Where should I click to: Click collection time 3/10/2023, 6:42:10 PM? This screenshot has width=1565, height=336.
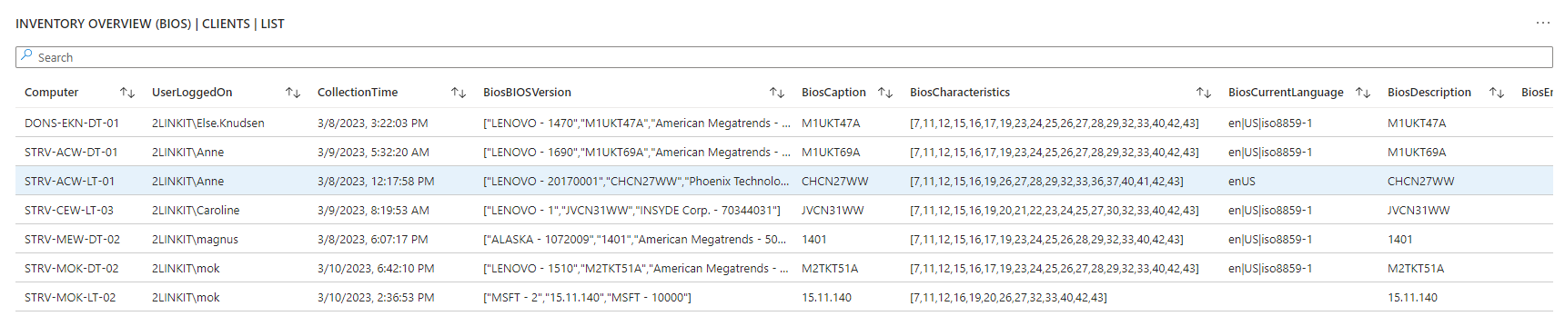coord(376,268)
